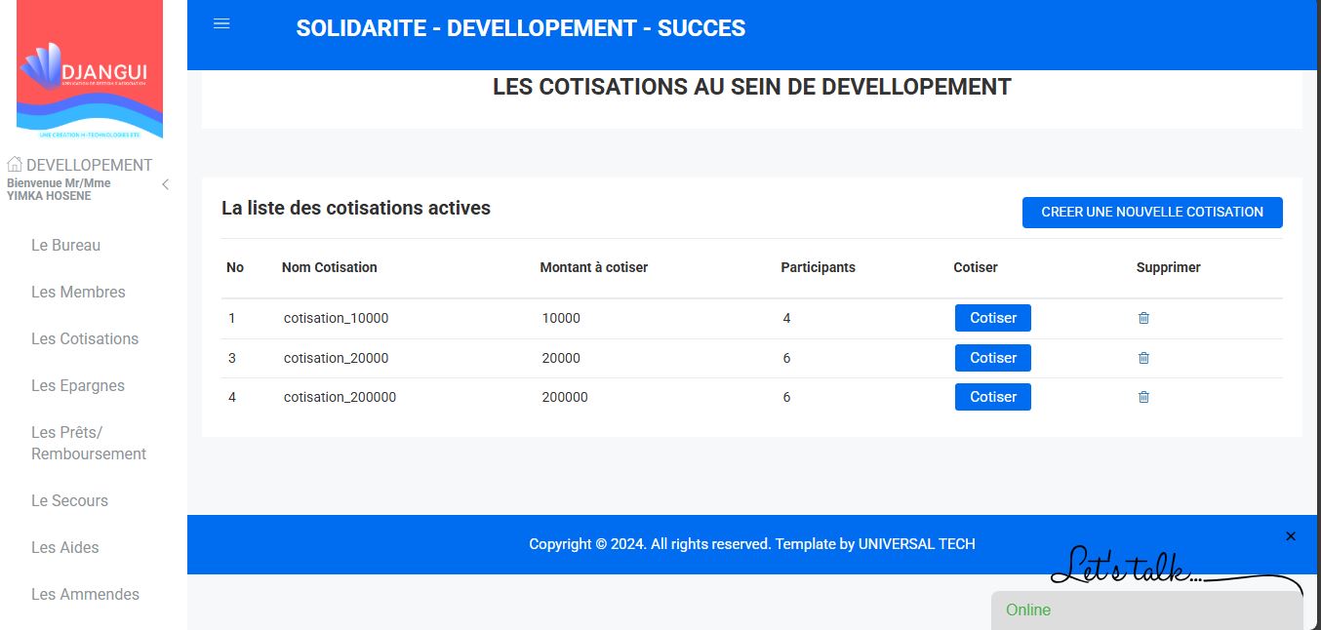Open Le Bureau in the sidebar
This screenshot has height=630, width=1321.
click(65, 246)
